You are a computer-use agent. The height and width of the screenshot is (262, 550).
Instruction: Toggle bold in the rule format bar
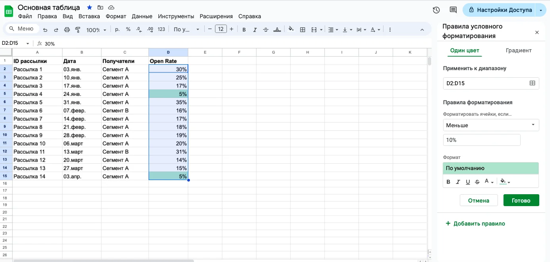click(x=448, y=182)
